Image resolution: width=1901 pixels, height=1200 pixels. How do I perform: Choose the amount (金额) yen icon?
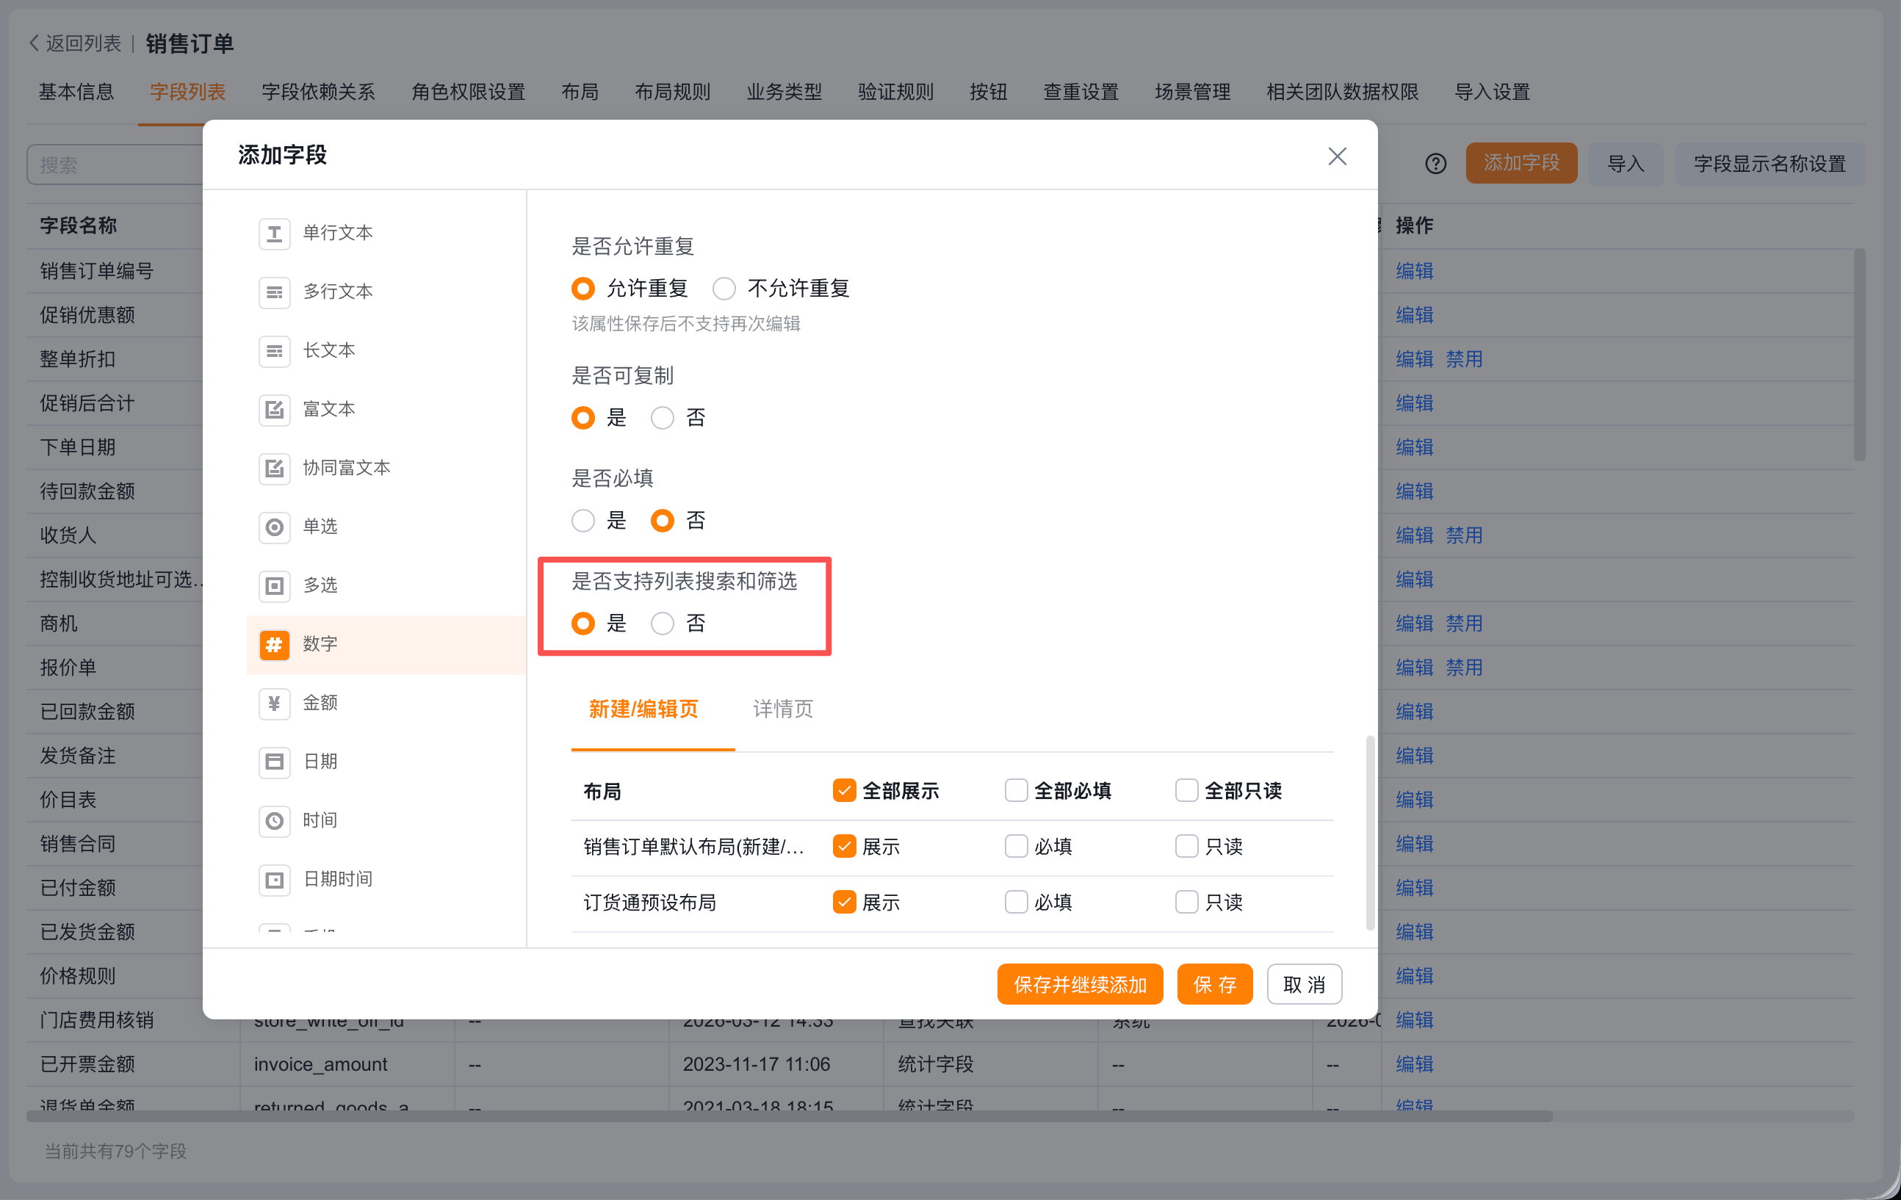[274, 704]
